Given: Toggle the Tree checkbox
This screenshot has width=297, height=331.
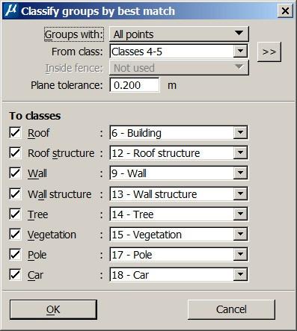Looking at the screenshot, I should (x=15, y=214).
